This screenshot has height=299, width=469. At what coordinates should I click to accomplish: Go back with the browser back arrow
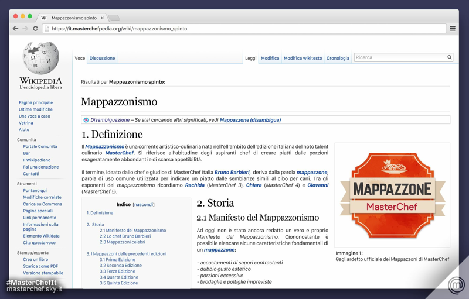[16, 29]
